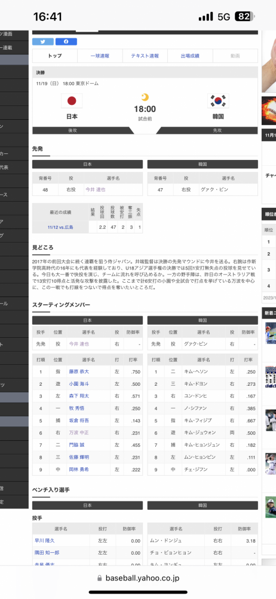Open bench pitcher 早川 隆久 link
276x599 pixels.
tap(45, 540)
